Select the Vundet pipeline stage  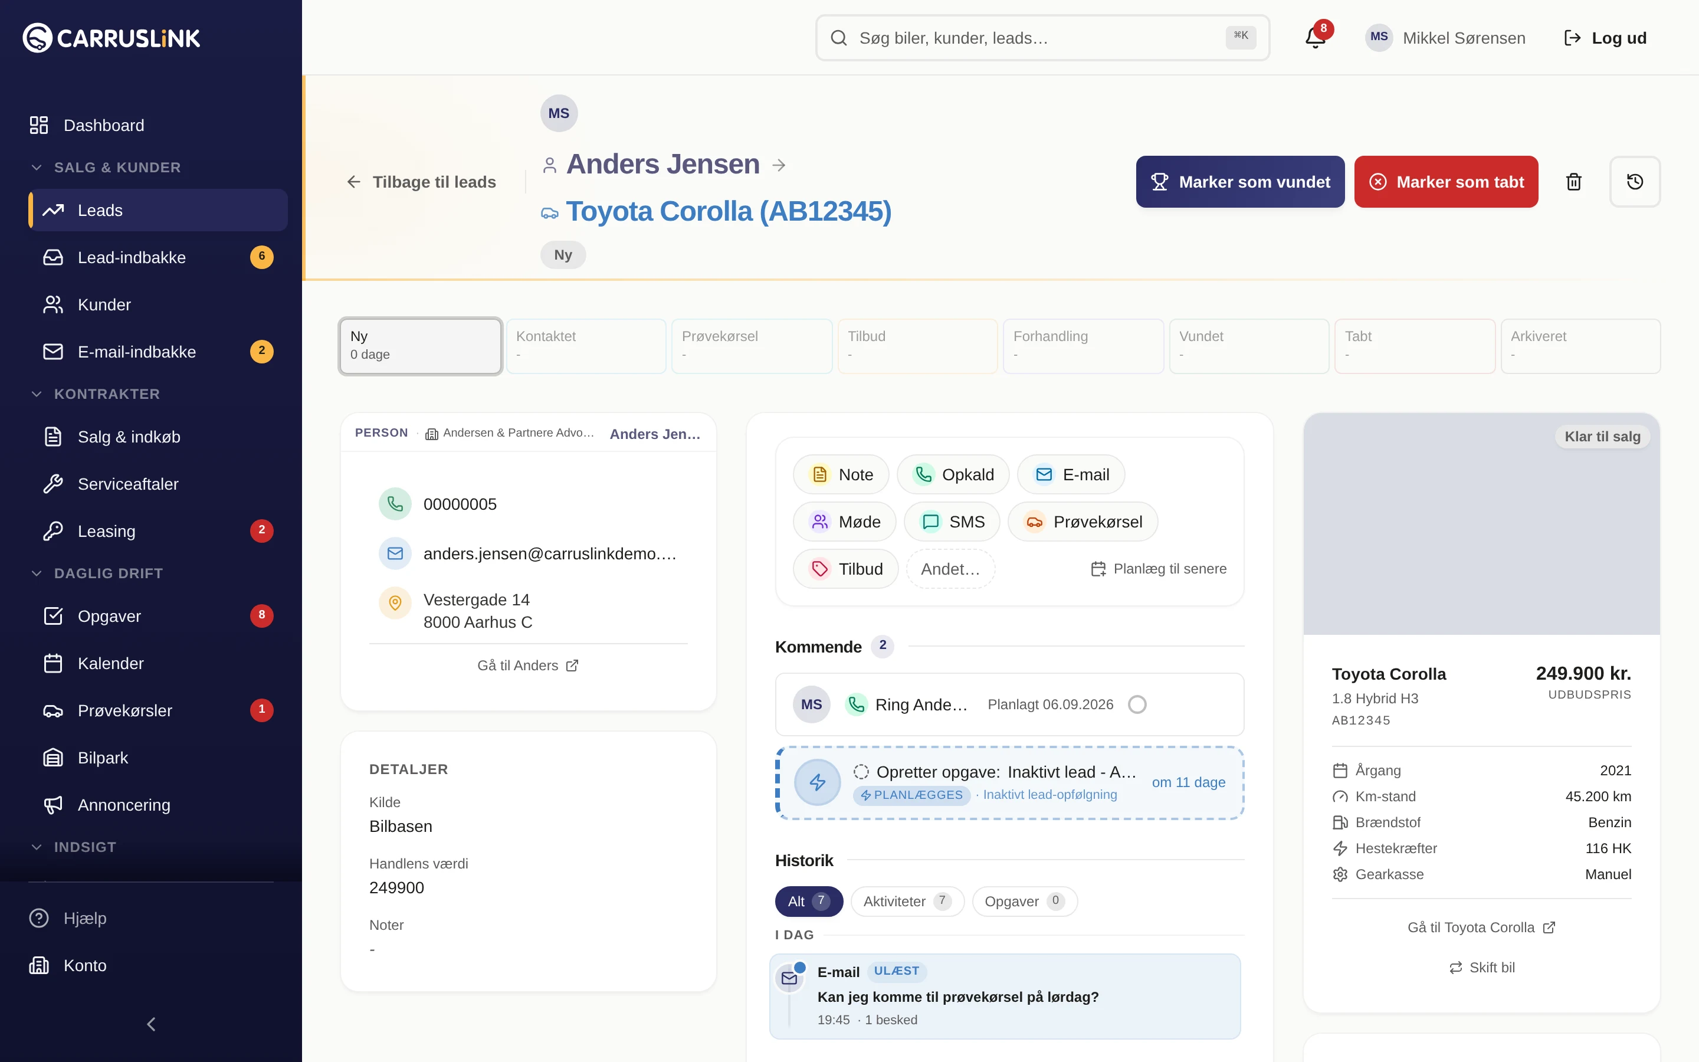[1249, 346]
